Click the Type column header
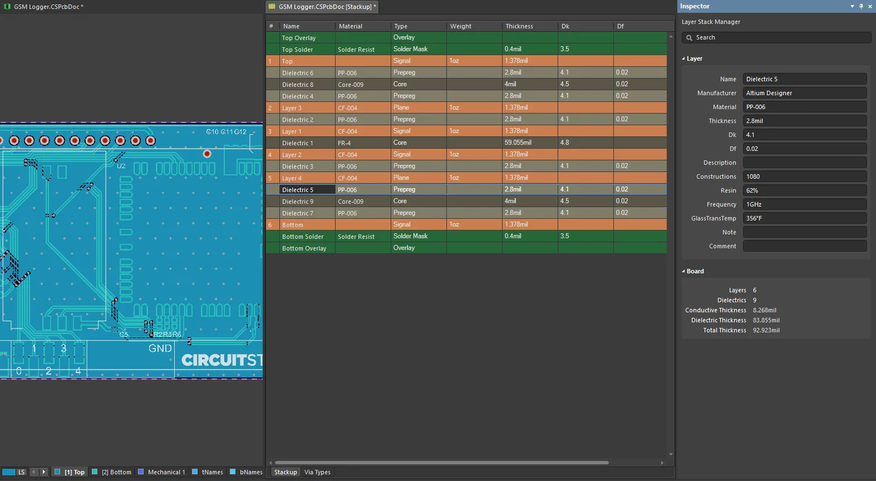 (419, 26)
